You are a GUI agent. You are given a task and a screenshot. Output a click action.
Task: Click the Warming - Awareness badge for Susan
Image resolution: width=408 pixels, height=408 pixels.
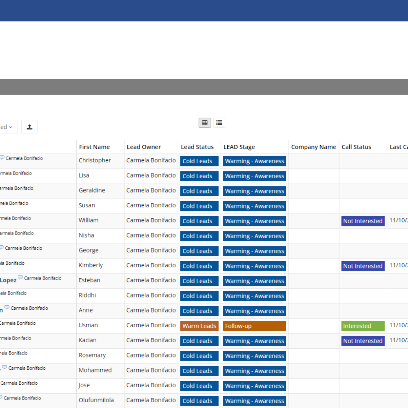[x=255, y=206]
